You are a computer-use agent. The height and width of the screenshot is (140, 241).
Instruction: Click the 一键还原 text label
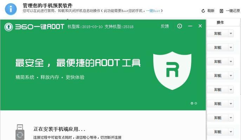click(233, 11)
